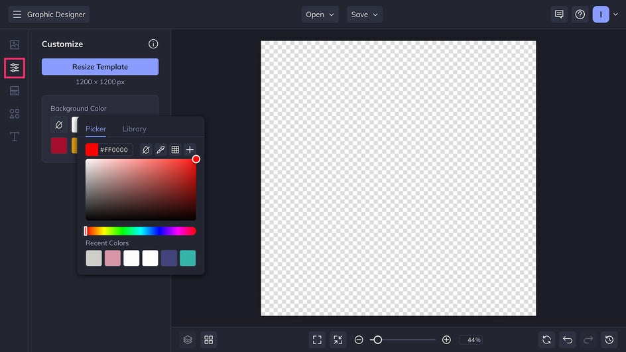Open the Text tool sidebar panel
The width and height of the screenshot is (626, 352).
point(15,137)
